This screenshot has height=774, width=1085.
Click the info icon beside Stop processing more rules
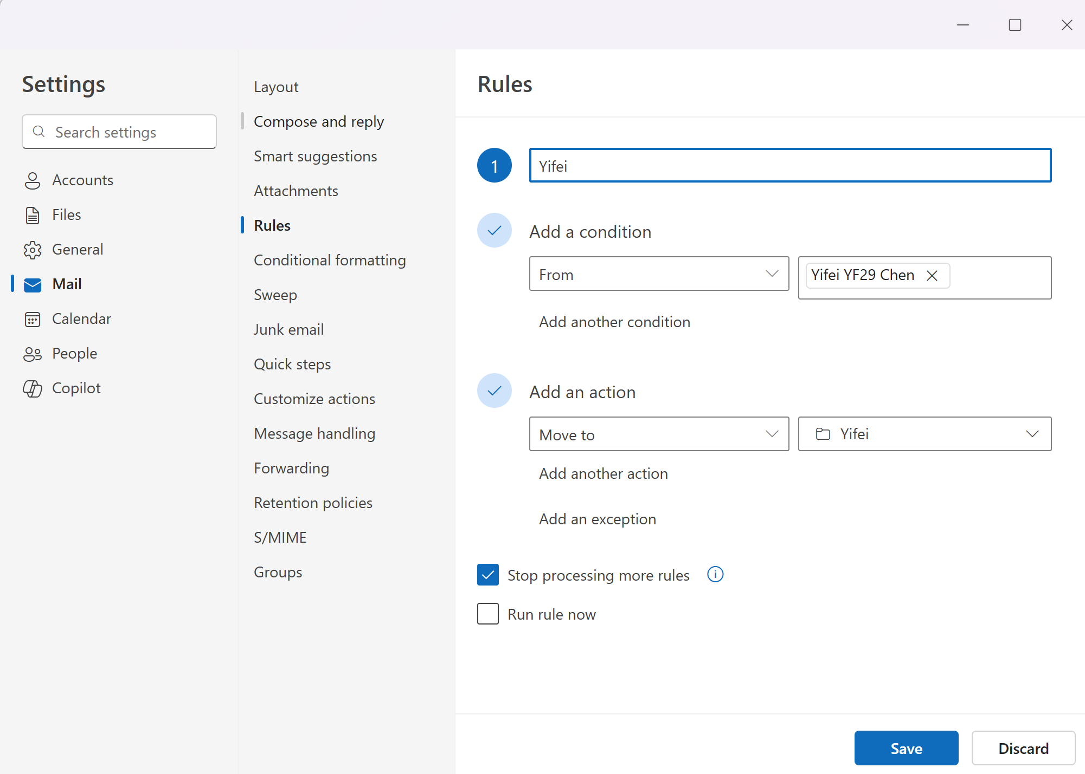715,575
